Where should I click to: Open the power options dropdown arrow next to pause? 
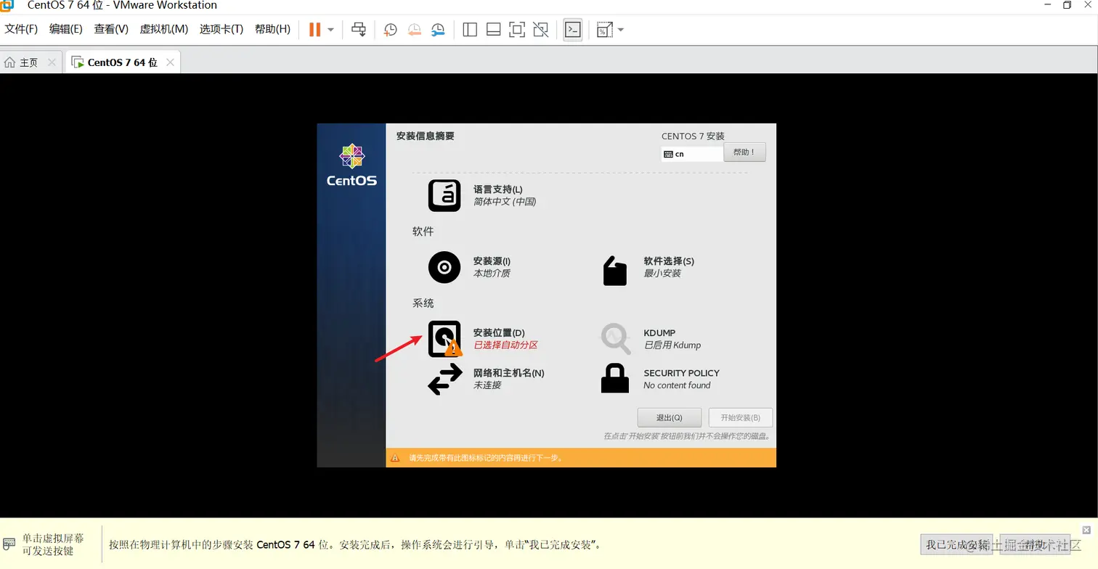[330, 30]
